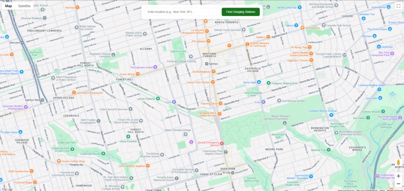
Task: Click the Loblaws Moore Avenue marker
Action: tap(331, 115)
